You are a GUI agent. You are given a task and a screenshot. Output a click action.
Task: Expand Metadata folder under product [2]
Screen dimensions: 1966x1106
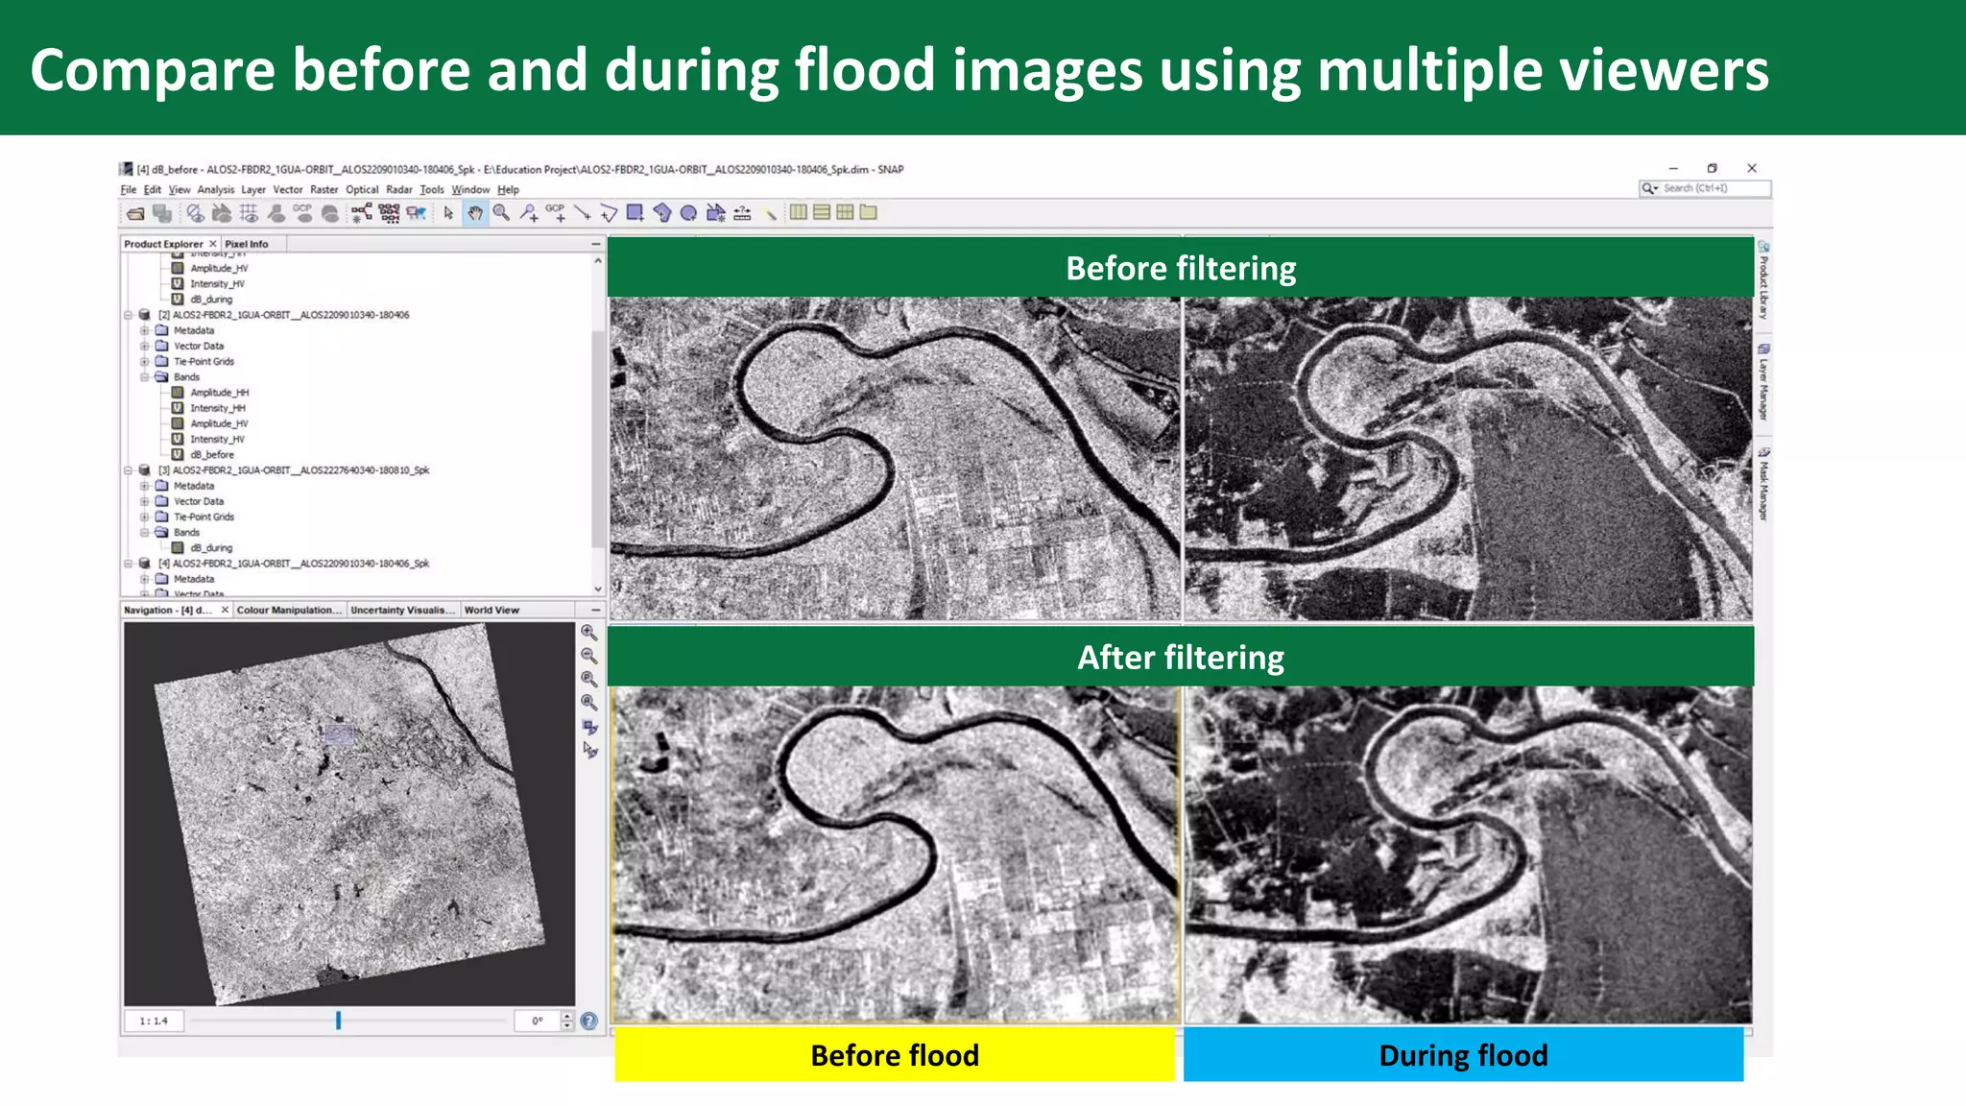[x=145, y=330]
